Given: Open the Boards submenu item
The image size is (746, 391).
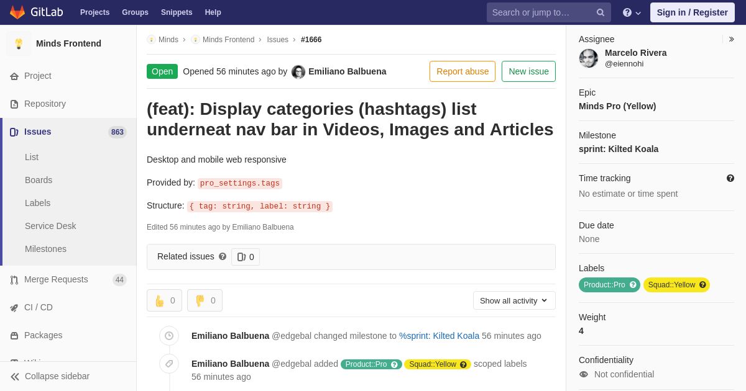Looking at the screenshot, I should tap(39, 180).
